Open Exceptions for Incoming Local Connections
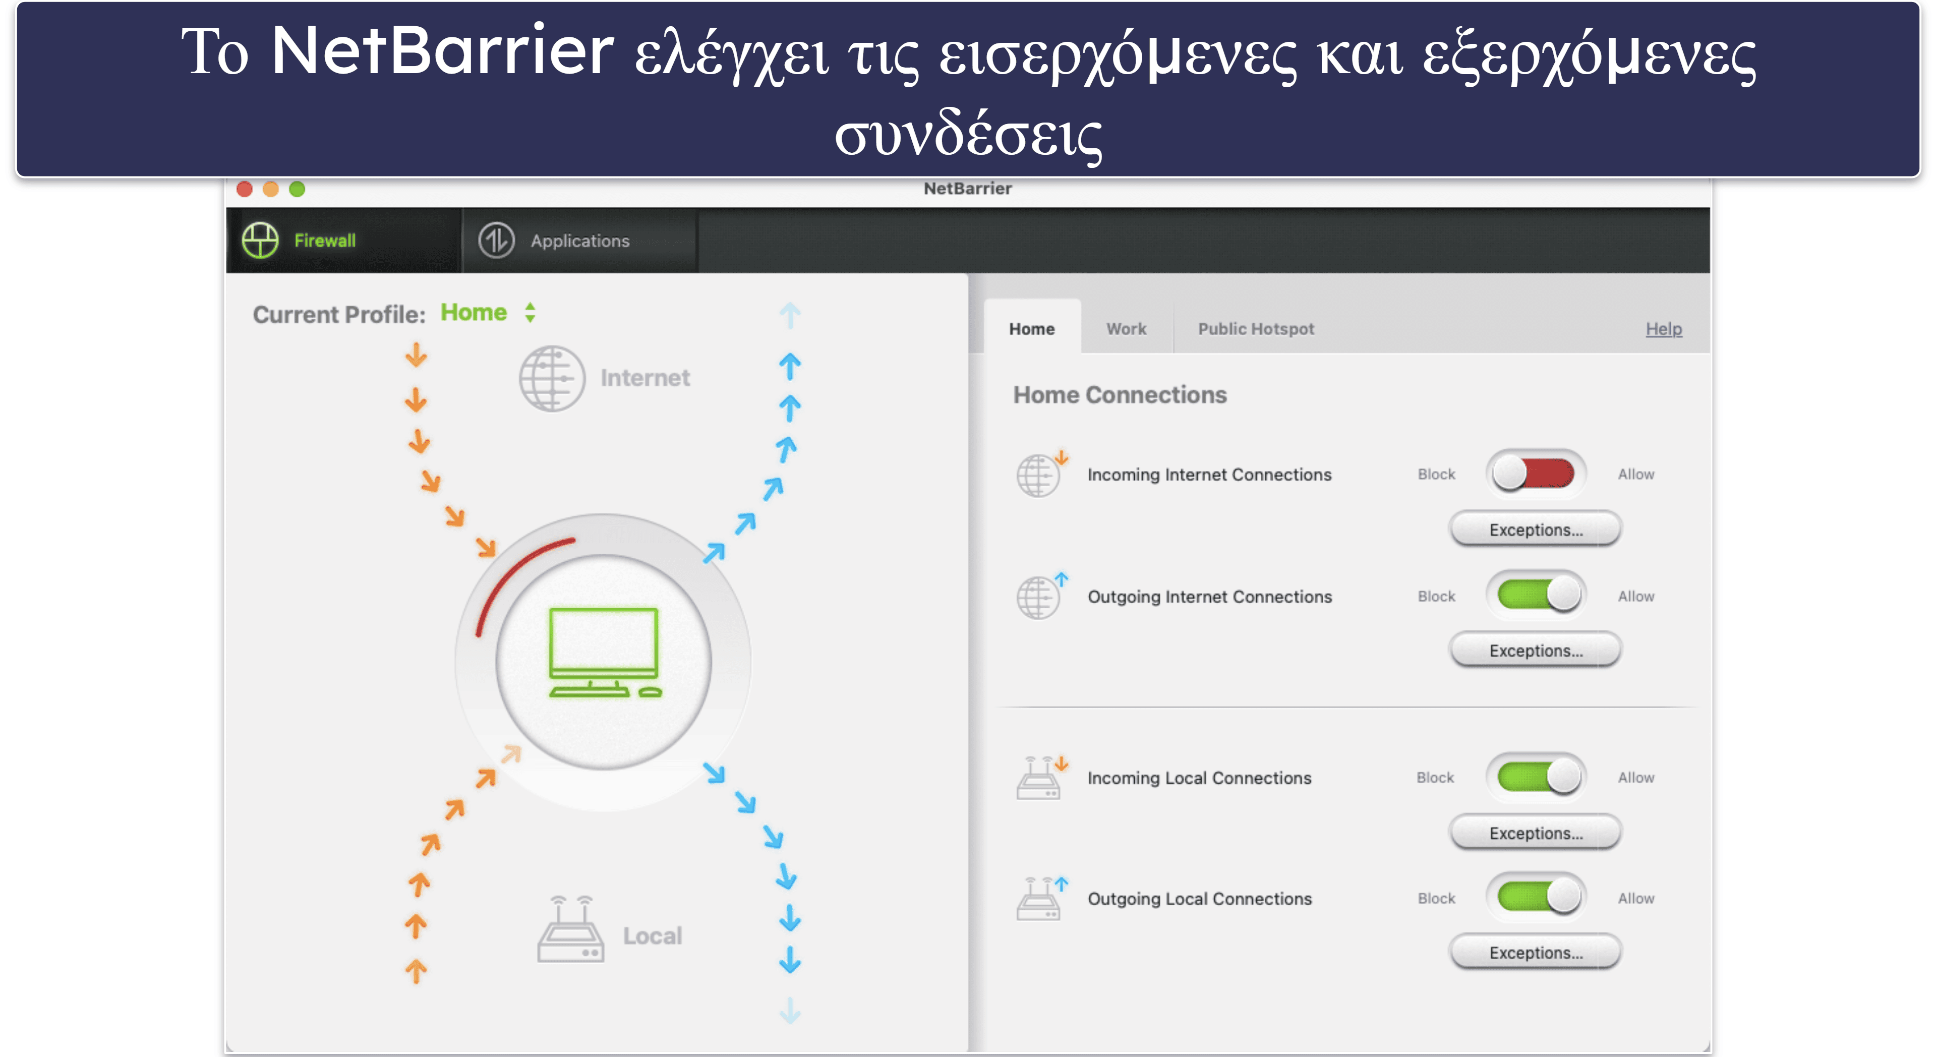 tap(1536, 833)
